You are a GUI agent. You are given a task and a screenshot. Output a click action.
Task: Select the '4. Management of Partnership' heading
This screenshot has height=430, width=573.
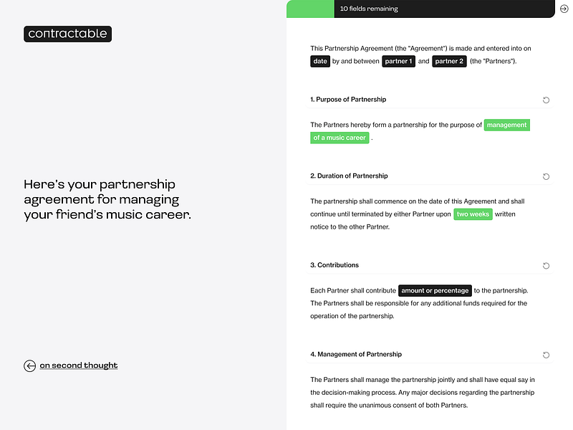coord(356,354)
